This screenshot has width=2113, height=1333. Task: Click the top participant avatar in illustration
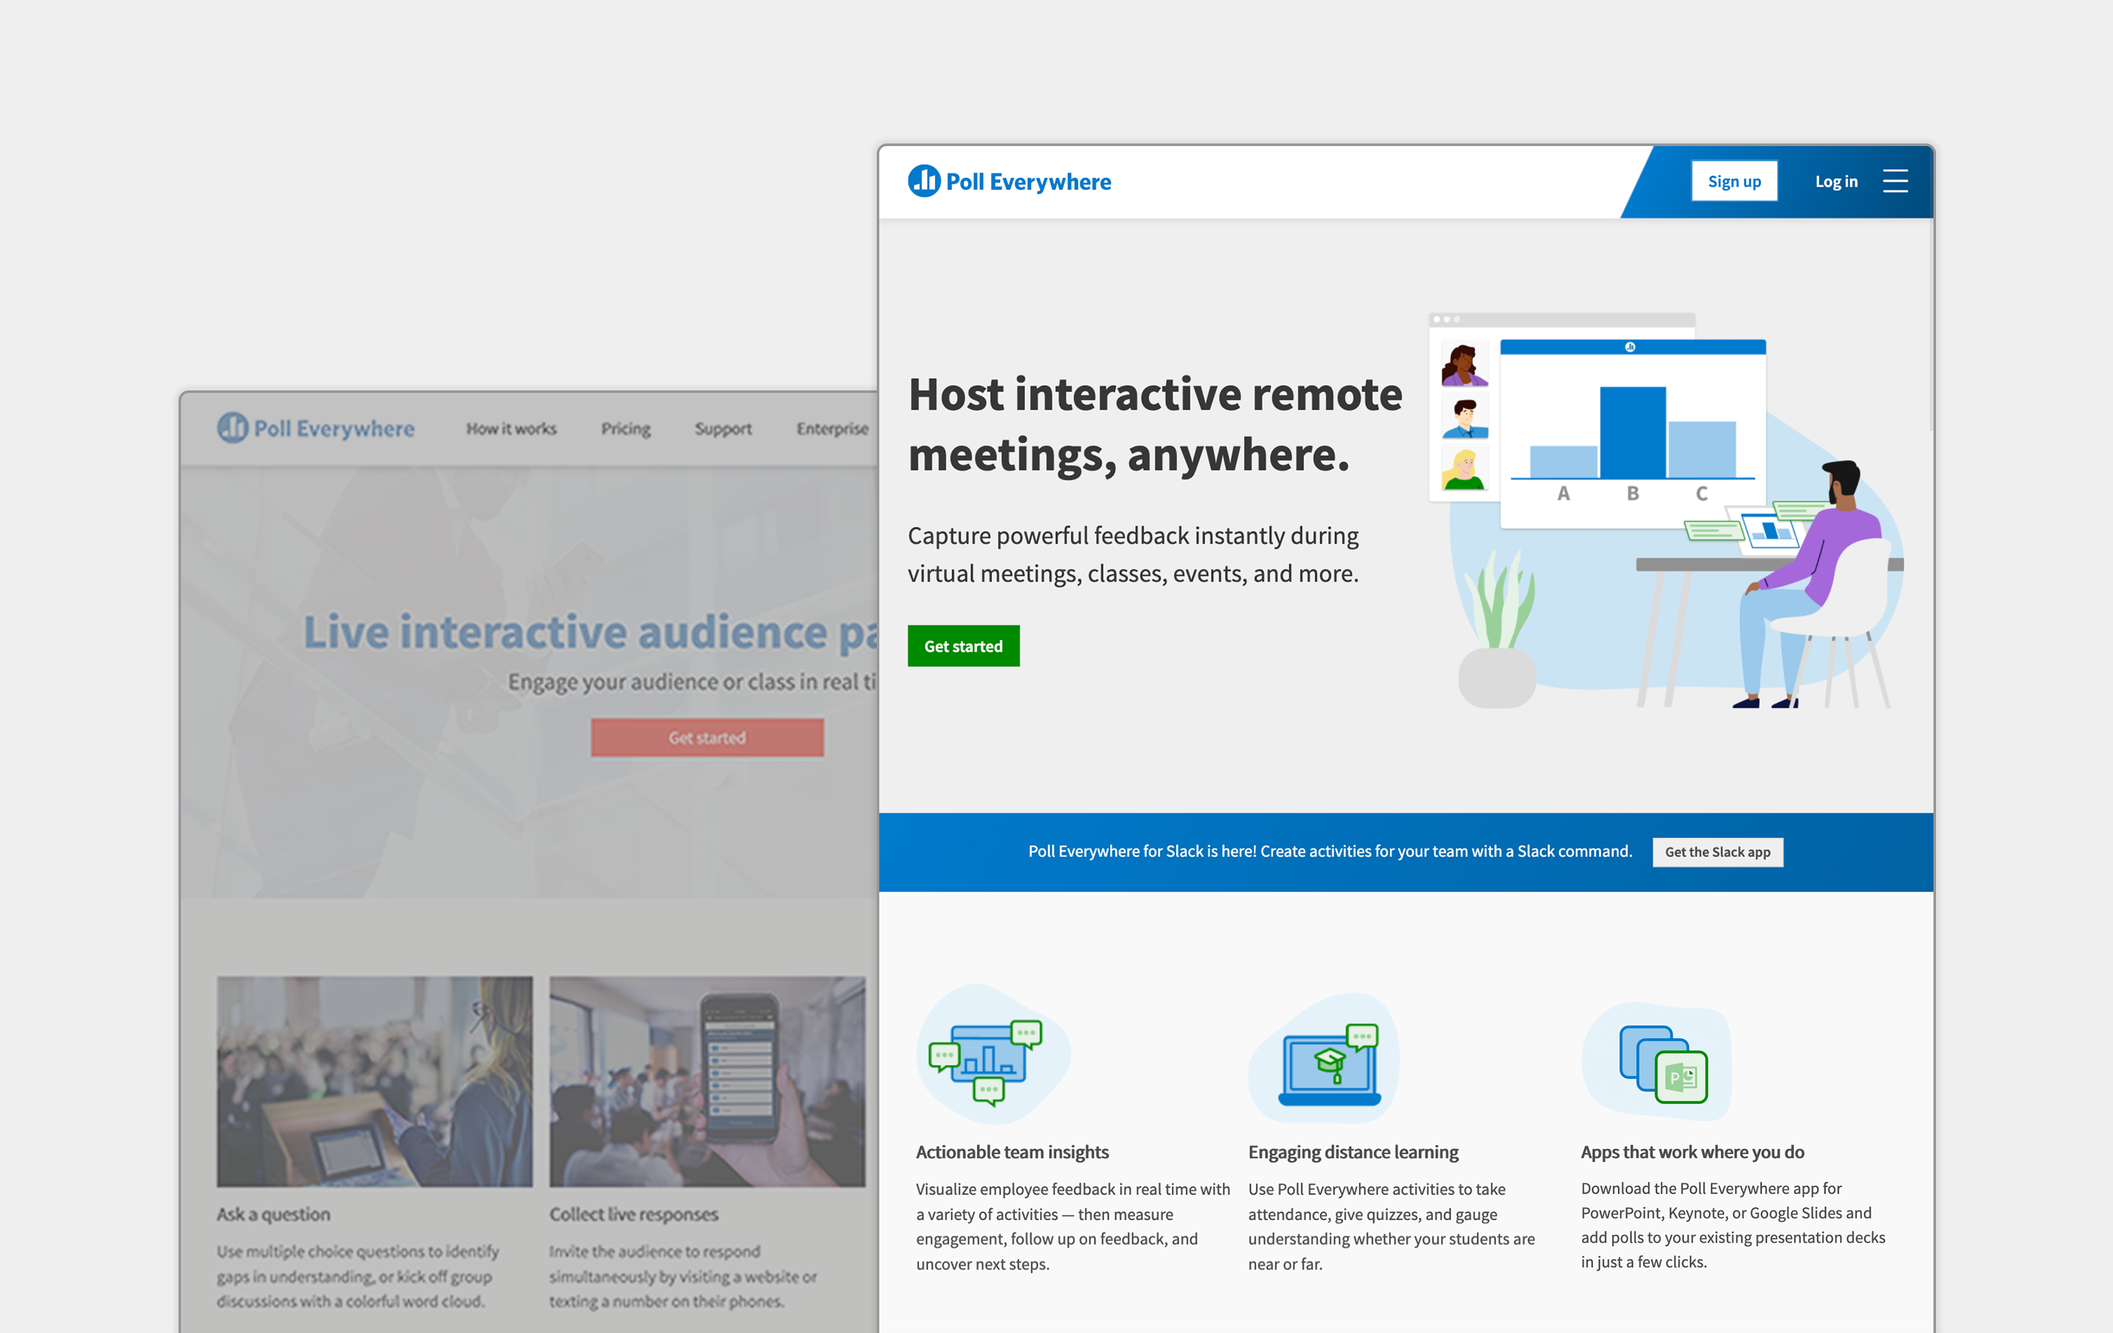point(1465,364)
